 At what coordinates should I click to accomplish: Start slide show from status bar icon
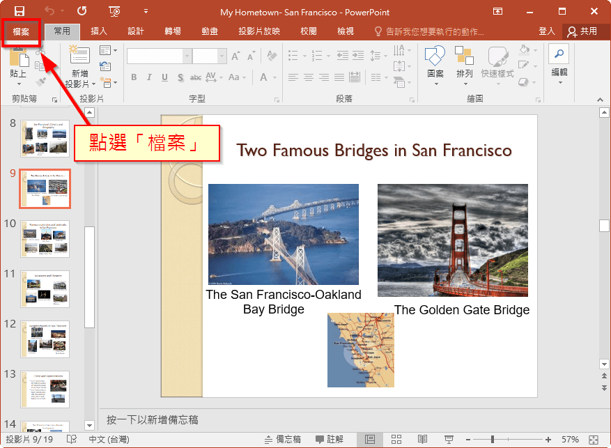(449, 440)
